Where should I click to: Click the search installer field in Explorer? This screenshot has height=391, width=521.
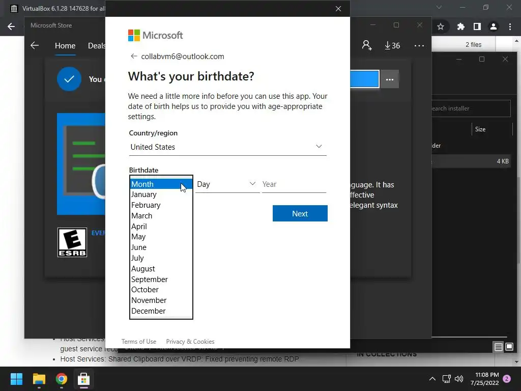point(471,108)
